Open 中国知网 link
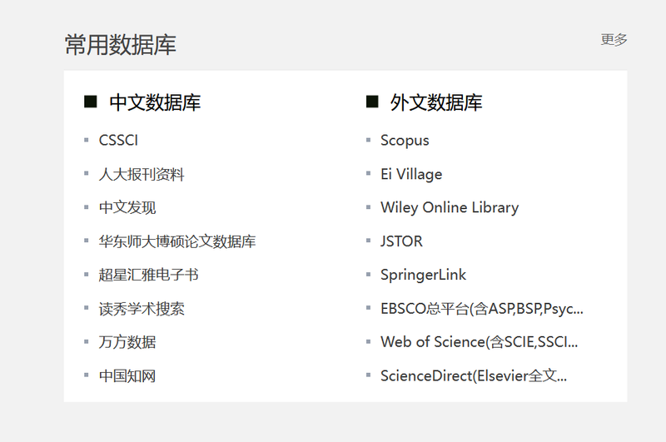 [127, 375]
